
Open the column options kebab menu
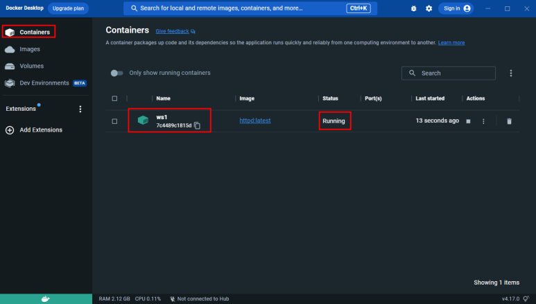(511, 73)
